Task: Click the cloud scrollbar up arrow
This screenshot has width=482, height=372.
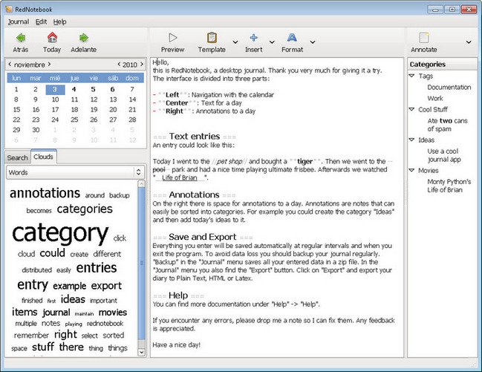Action: click(141, 184)
